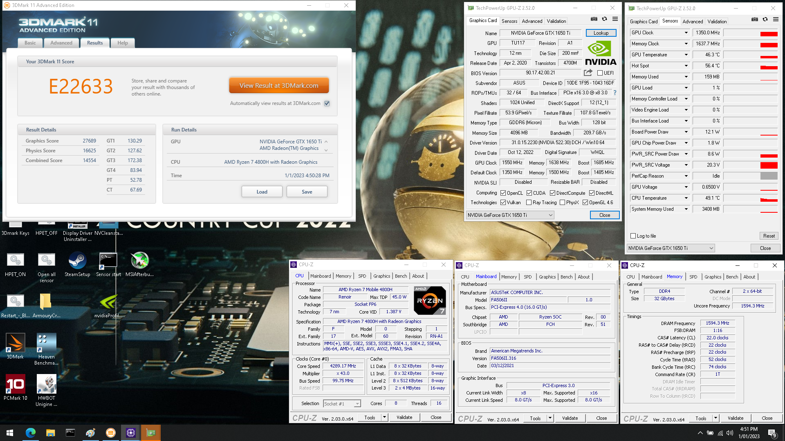The image size is (785, 441).
Task: Click Ryzen 7 logo in CPU-Z
Action: (430, 301)
